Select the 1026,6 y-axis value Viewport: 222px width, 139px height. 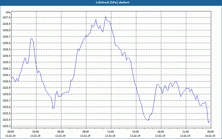tap(6, 43)
